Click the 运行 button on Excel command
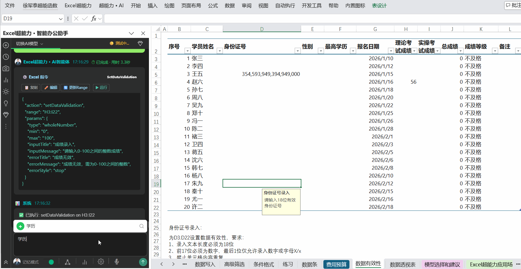The height and width of the screenshot is (269, 521). pos(101,87)
